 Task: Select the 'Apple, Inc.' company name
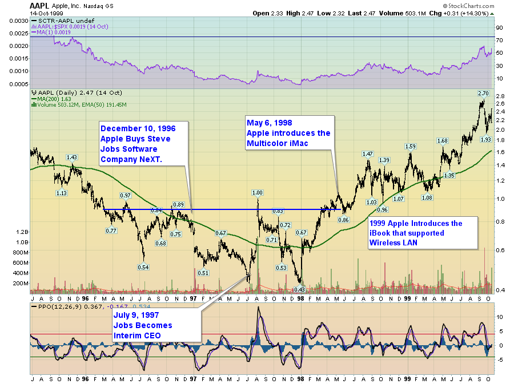click(x=66, y=6)
